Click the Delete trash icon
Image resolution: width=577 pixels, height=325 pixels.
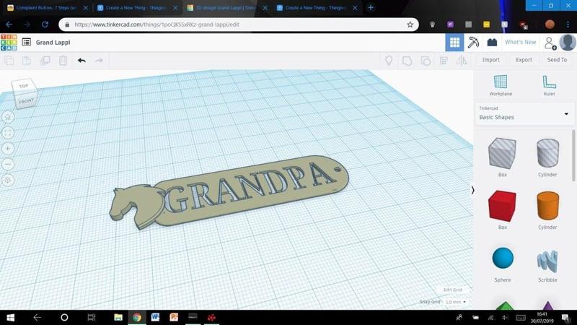tap(63, 61)
